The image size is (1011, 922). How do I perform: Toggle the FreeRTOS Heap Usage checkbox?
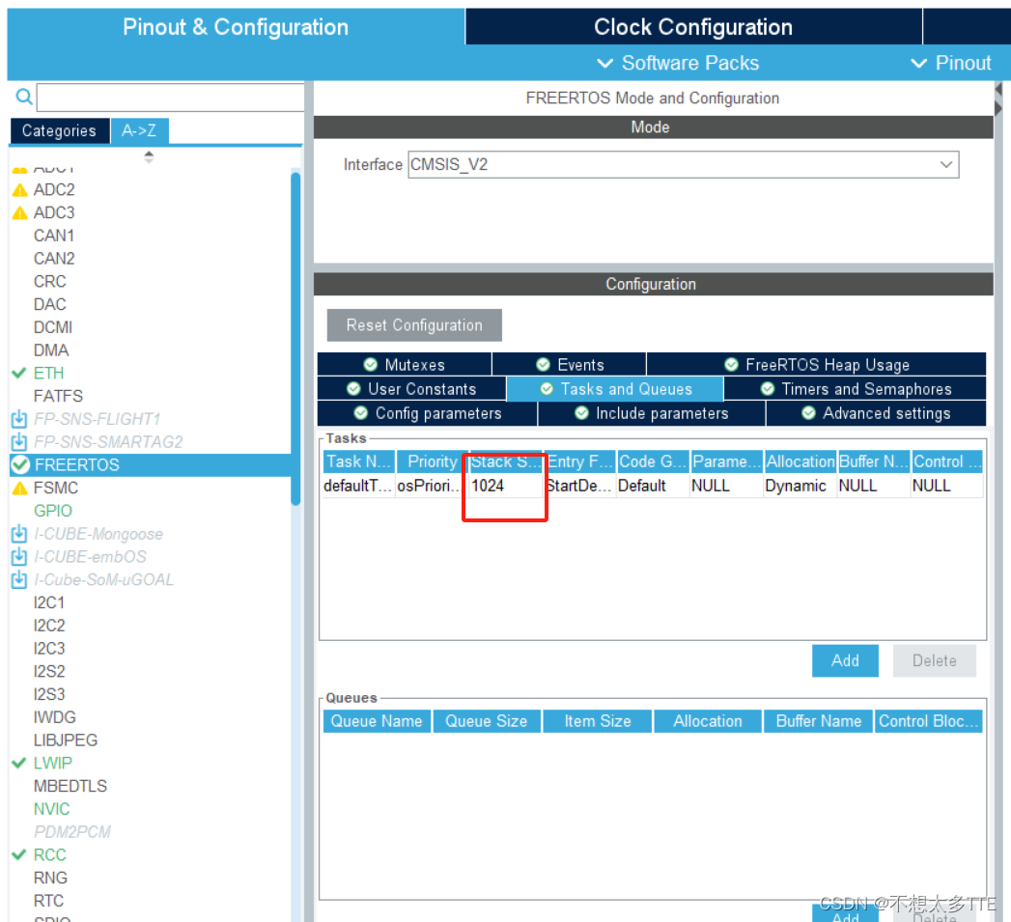(731, 364)
